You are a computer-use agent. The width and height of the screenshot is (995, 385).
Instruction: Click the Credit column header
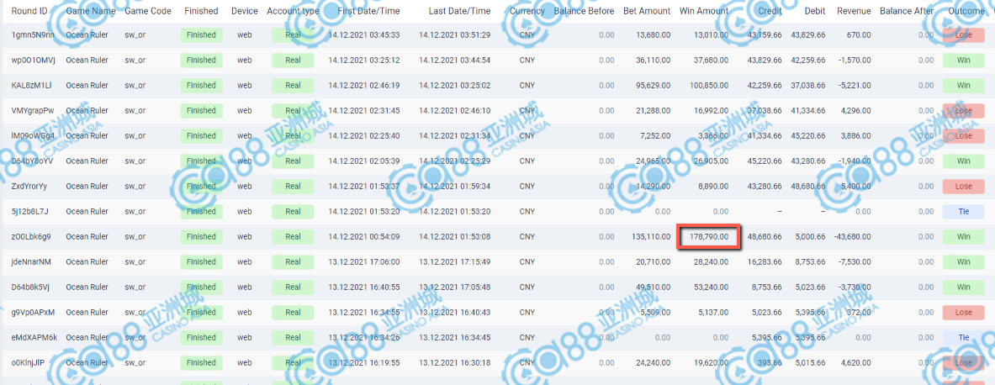tap(770, 11)
